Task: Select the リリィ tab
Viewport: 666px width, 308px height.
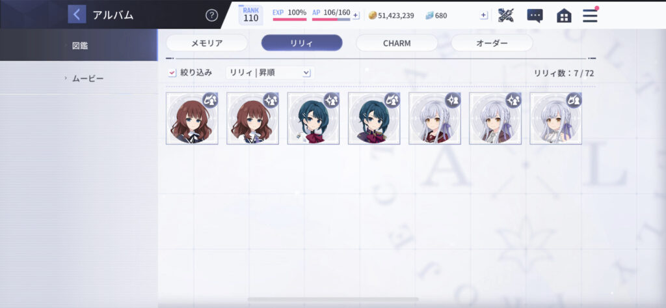Action: (x=302, y=43)
